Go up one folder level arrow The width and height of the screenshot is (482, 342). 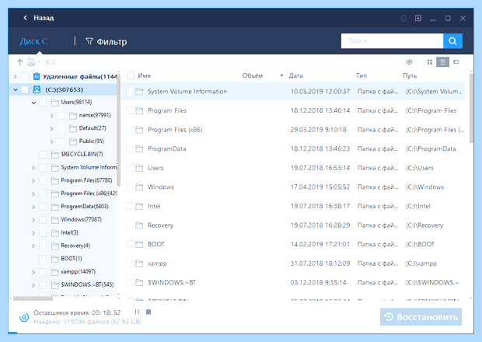tap(20, 62)
